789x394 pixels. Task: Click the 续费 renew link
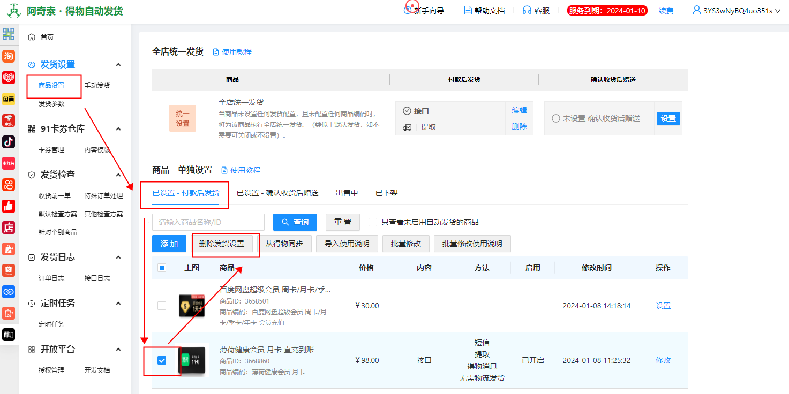(666, 11)
